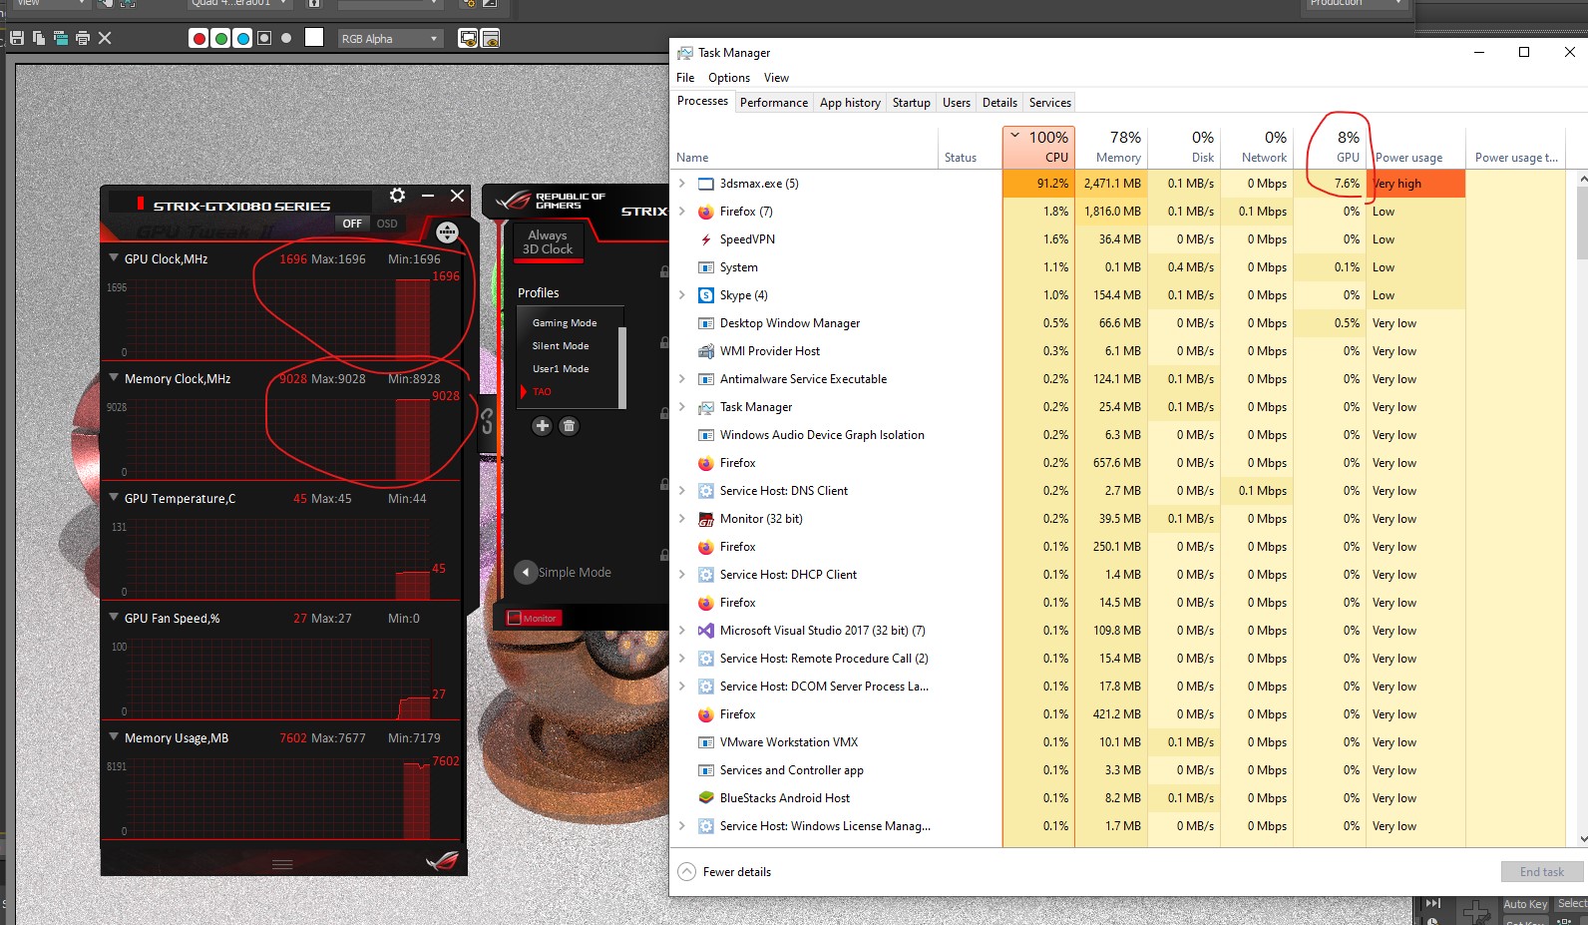The width and height of the screenshot is (1588, 925).
Task: Click the white color swatch in render toolbar
Action: click(x=314, y=38)
